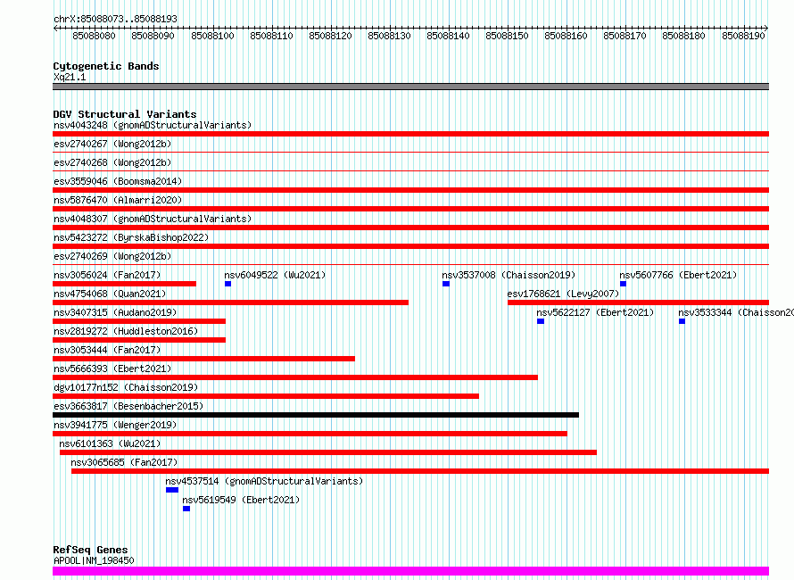This screenshot has width=794, height=580.
Task: Click the black esv3663817 variant bar
Action: coord(316,415)
